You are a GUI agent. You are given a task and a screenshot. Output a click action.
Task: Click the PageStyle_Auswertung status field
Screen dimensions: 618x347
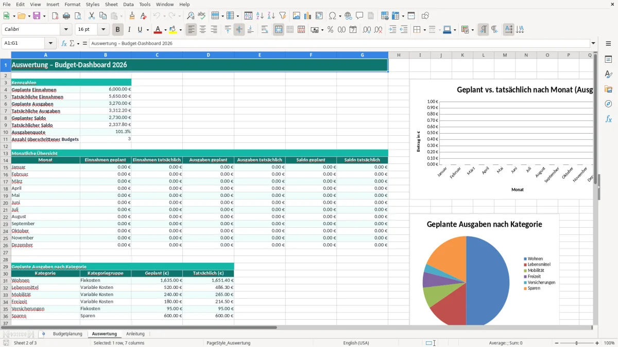click(x=228, y=343)
